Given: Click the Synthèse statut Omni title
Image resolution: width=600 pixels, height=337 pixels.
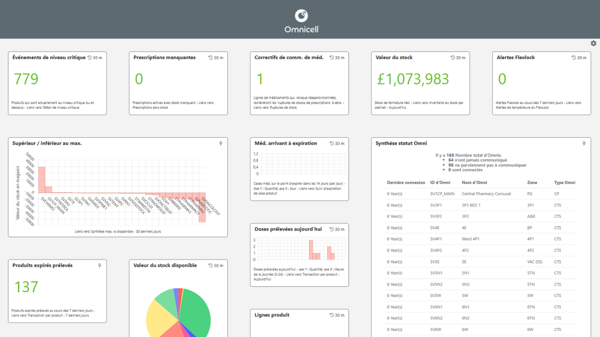Looking at the screenshot, I should 401,143.
